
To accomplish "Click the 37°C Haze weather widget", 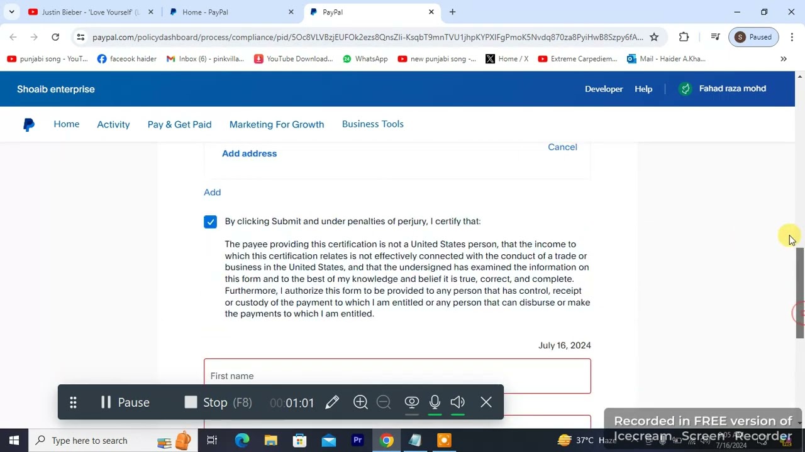I will tap(587, 441).
